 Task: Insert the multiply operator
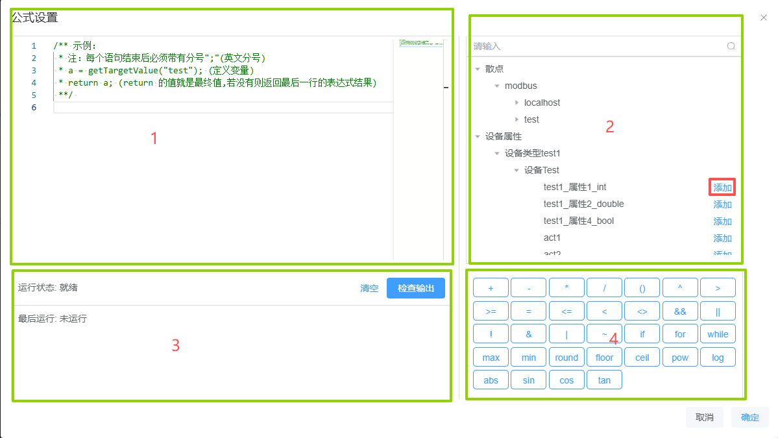tap(566, 287)
